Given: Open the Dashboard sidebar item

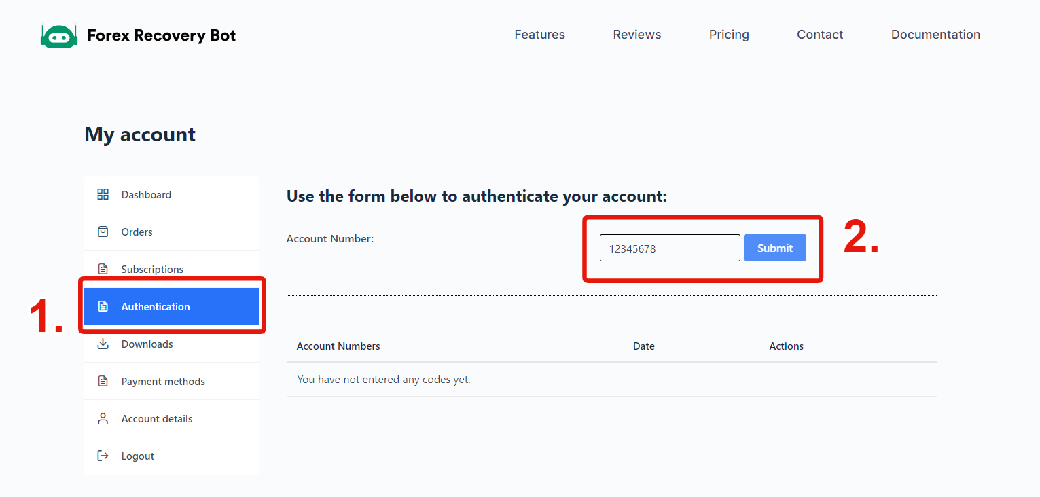Looking at the screenshot, I should pos(172,194).
